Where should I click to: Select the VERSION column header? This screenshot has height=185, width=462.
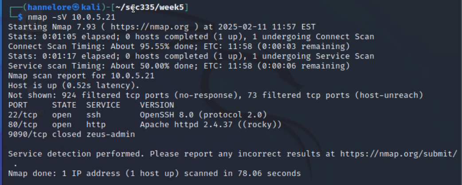pyautogui.click(x=157, y=105)
